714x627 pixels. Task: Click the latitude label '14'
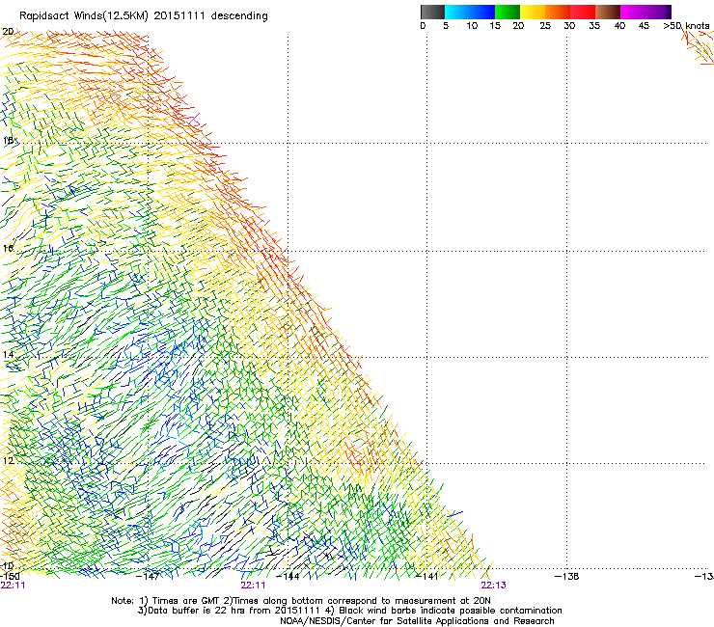8,355
